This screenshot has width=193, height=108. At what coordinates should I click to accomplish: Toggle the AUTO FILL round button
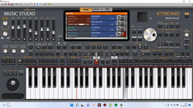click(x=31, y=54)
